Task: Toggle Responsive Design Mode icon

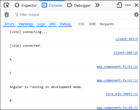Action: (119, 5)
